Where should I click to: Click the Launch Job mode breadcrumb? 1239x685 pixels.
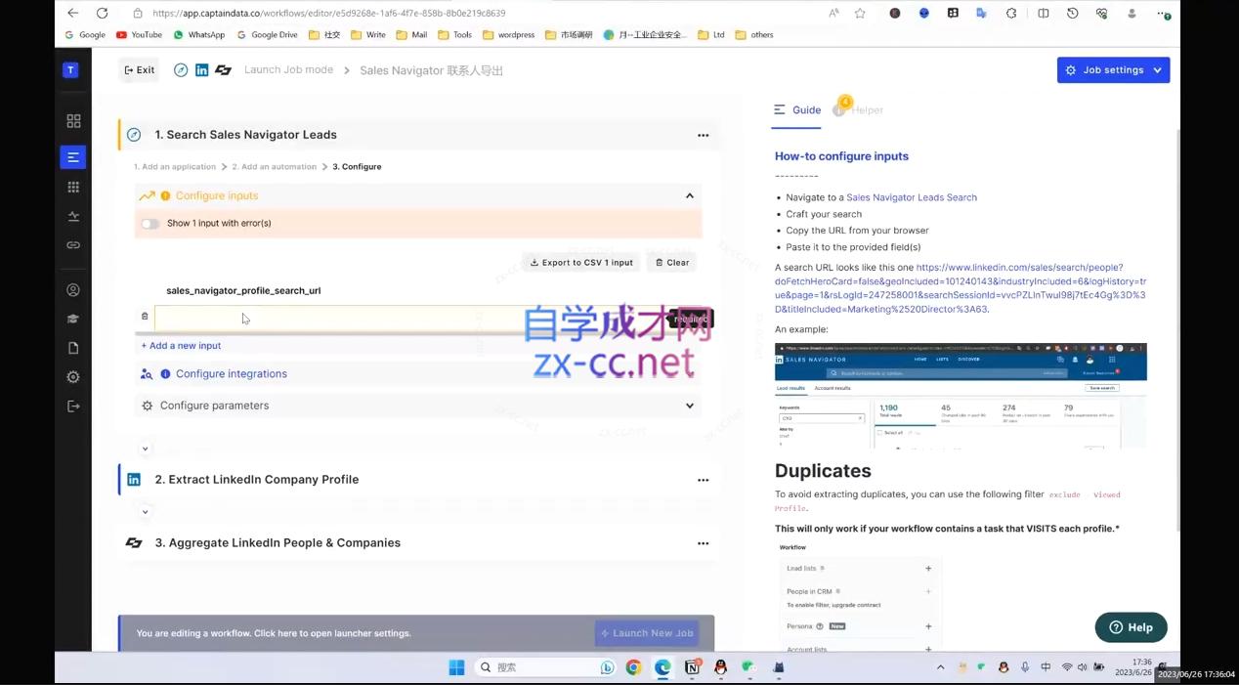288,70
